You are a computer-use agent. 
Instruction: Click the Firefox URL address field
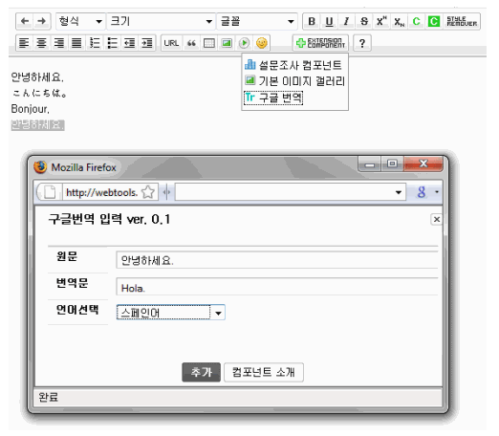(101, 192)
